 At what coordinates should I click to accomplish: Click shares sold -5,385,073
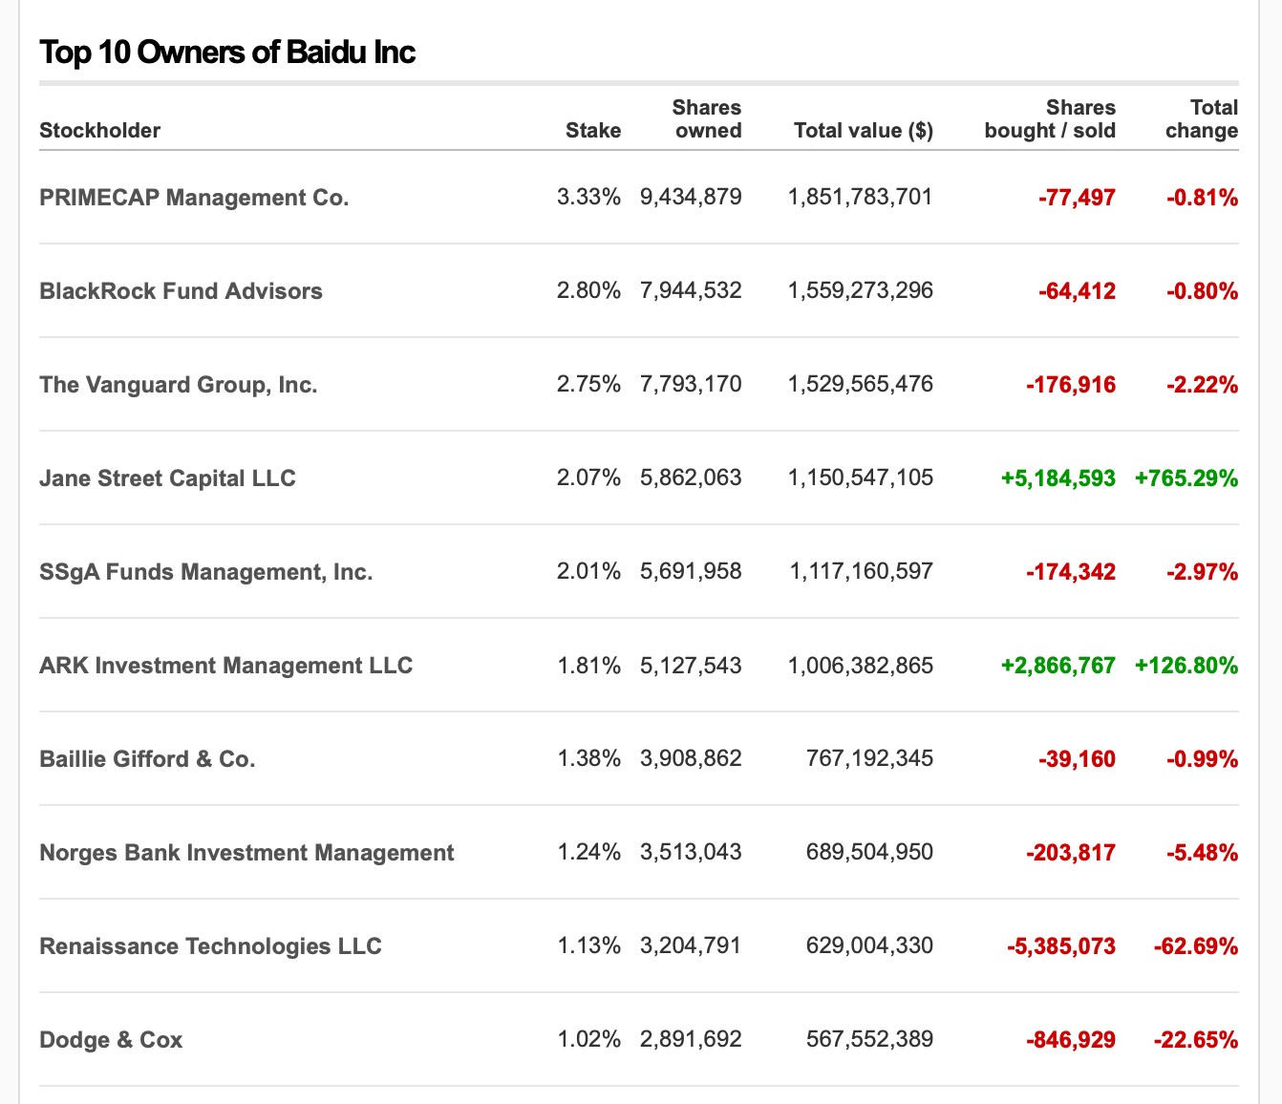click(x=1061, y=946)
